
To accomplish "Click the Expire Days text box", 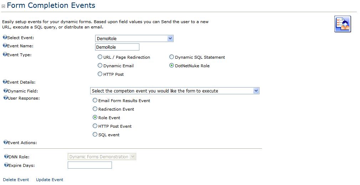I will tap(90, 165).
